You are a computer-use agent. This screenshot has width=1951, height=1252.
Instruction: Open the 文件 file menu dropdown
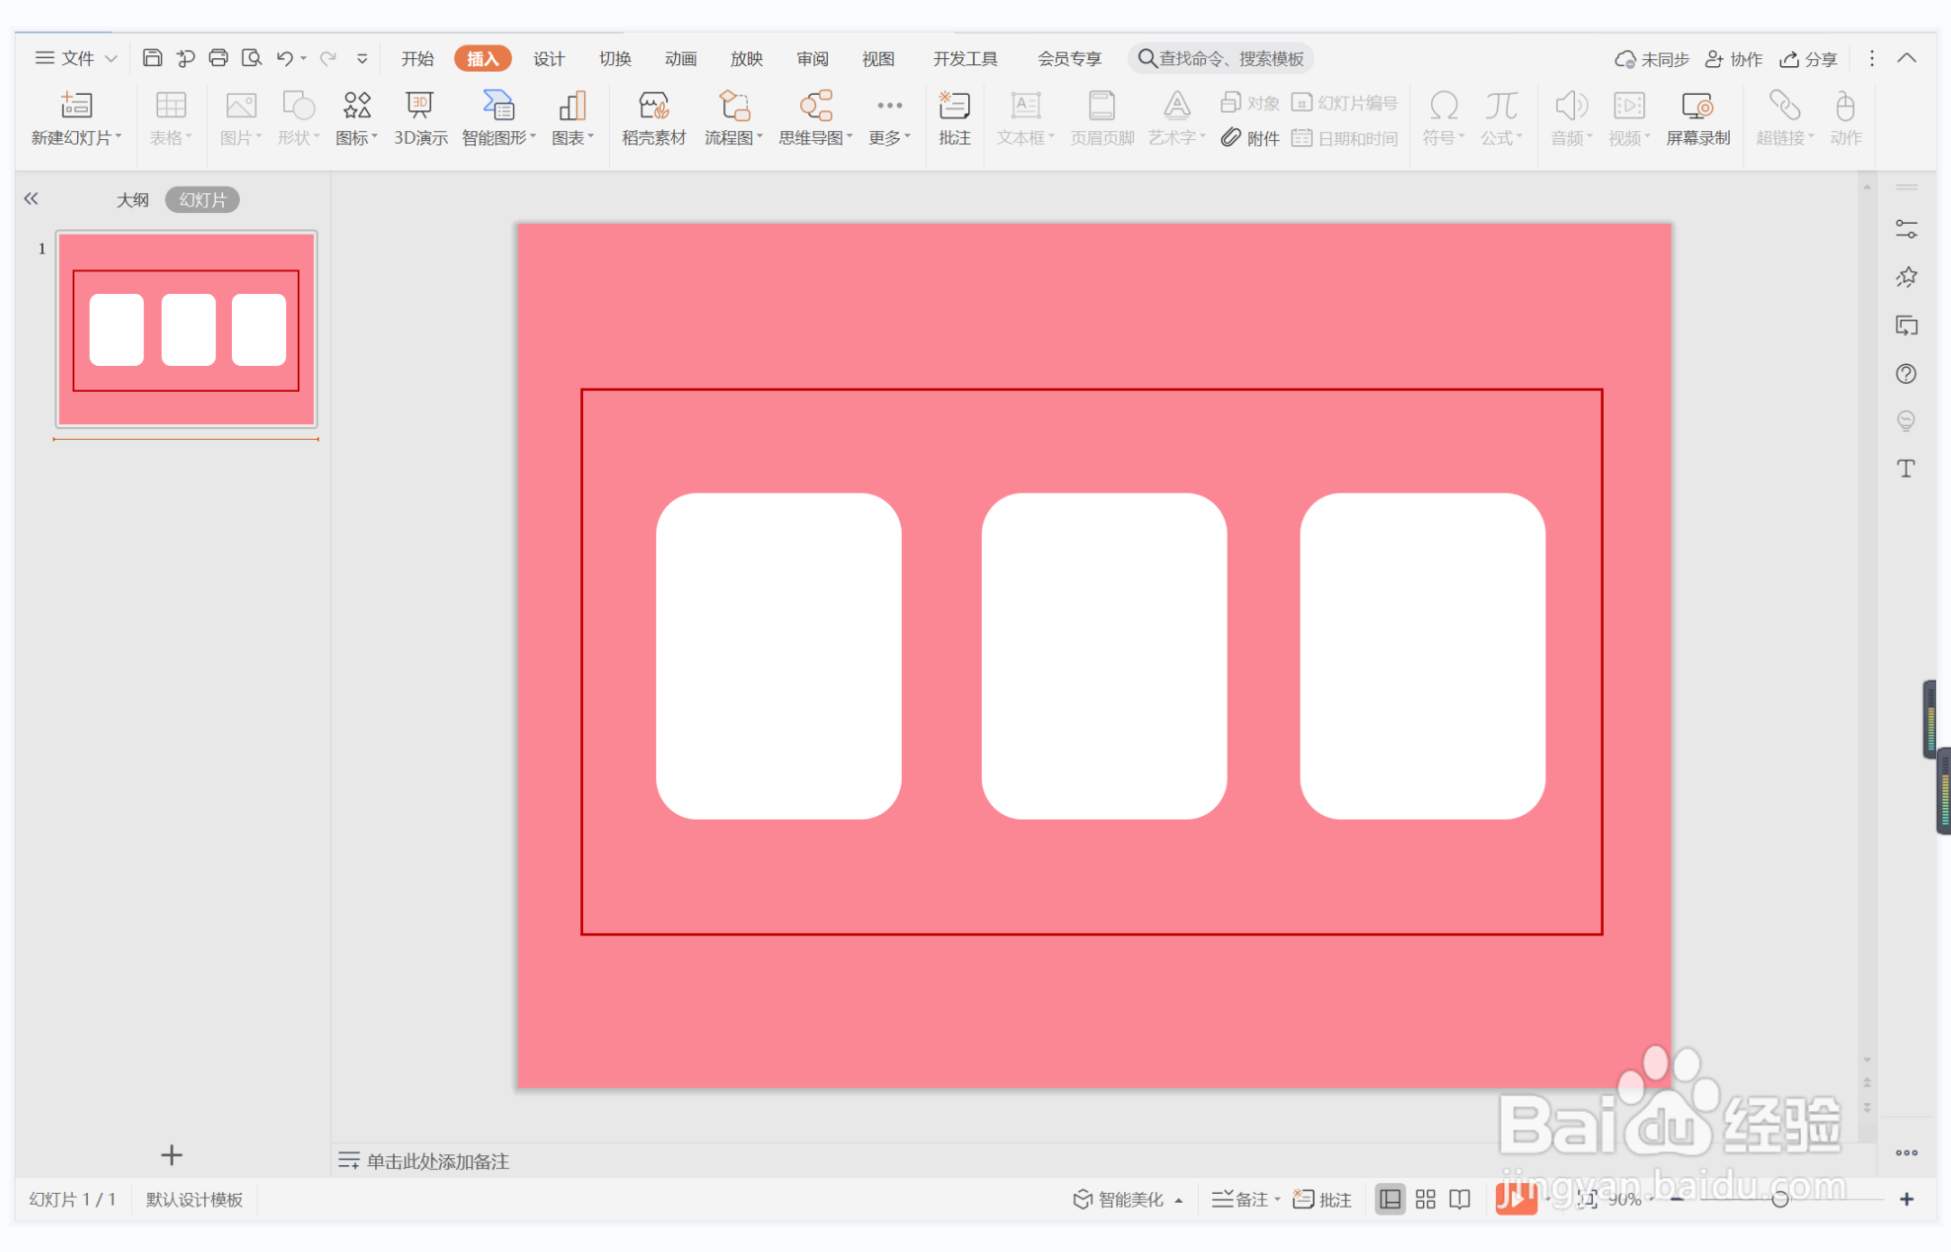pyautogui.click(x=76, y=58)
